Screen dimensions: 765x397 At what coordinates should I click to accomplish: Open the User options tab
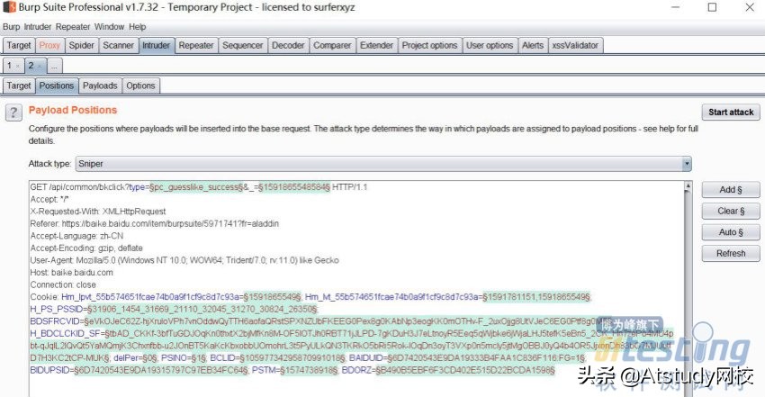[x=490, y=45]
